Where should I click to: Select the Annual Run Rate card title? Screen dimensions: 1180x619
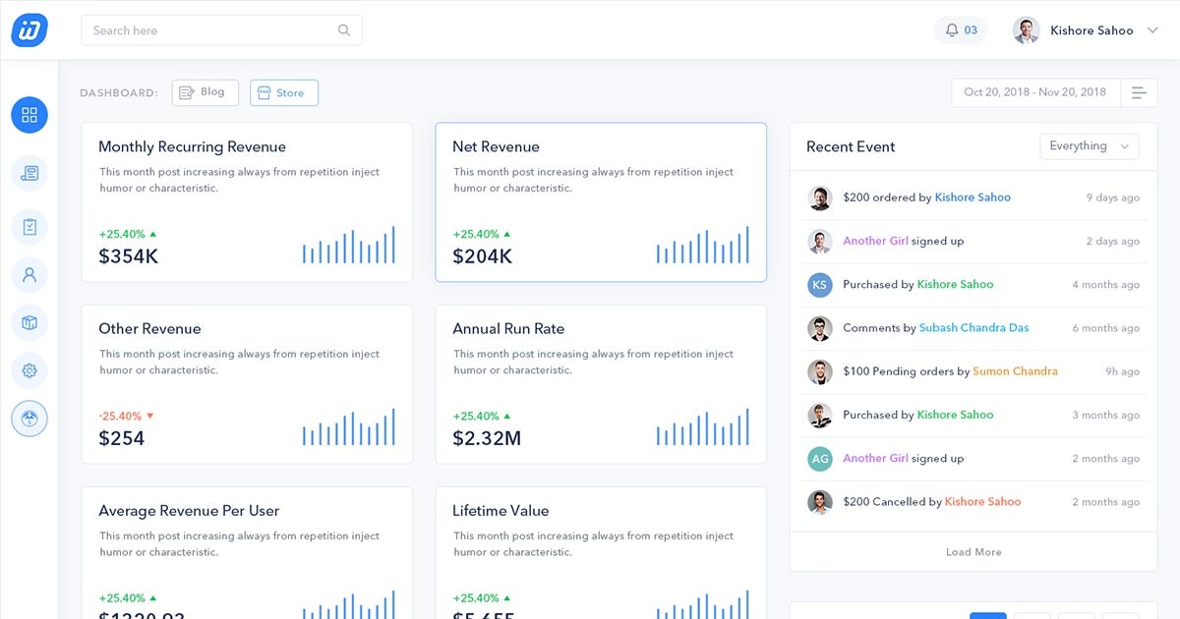[508, 329]
